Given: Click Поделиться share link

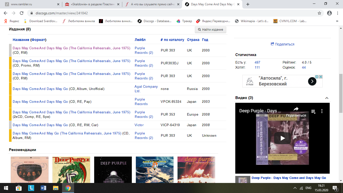Looking at the screenshot, I should [x=282, y=44].
